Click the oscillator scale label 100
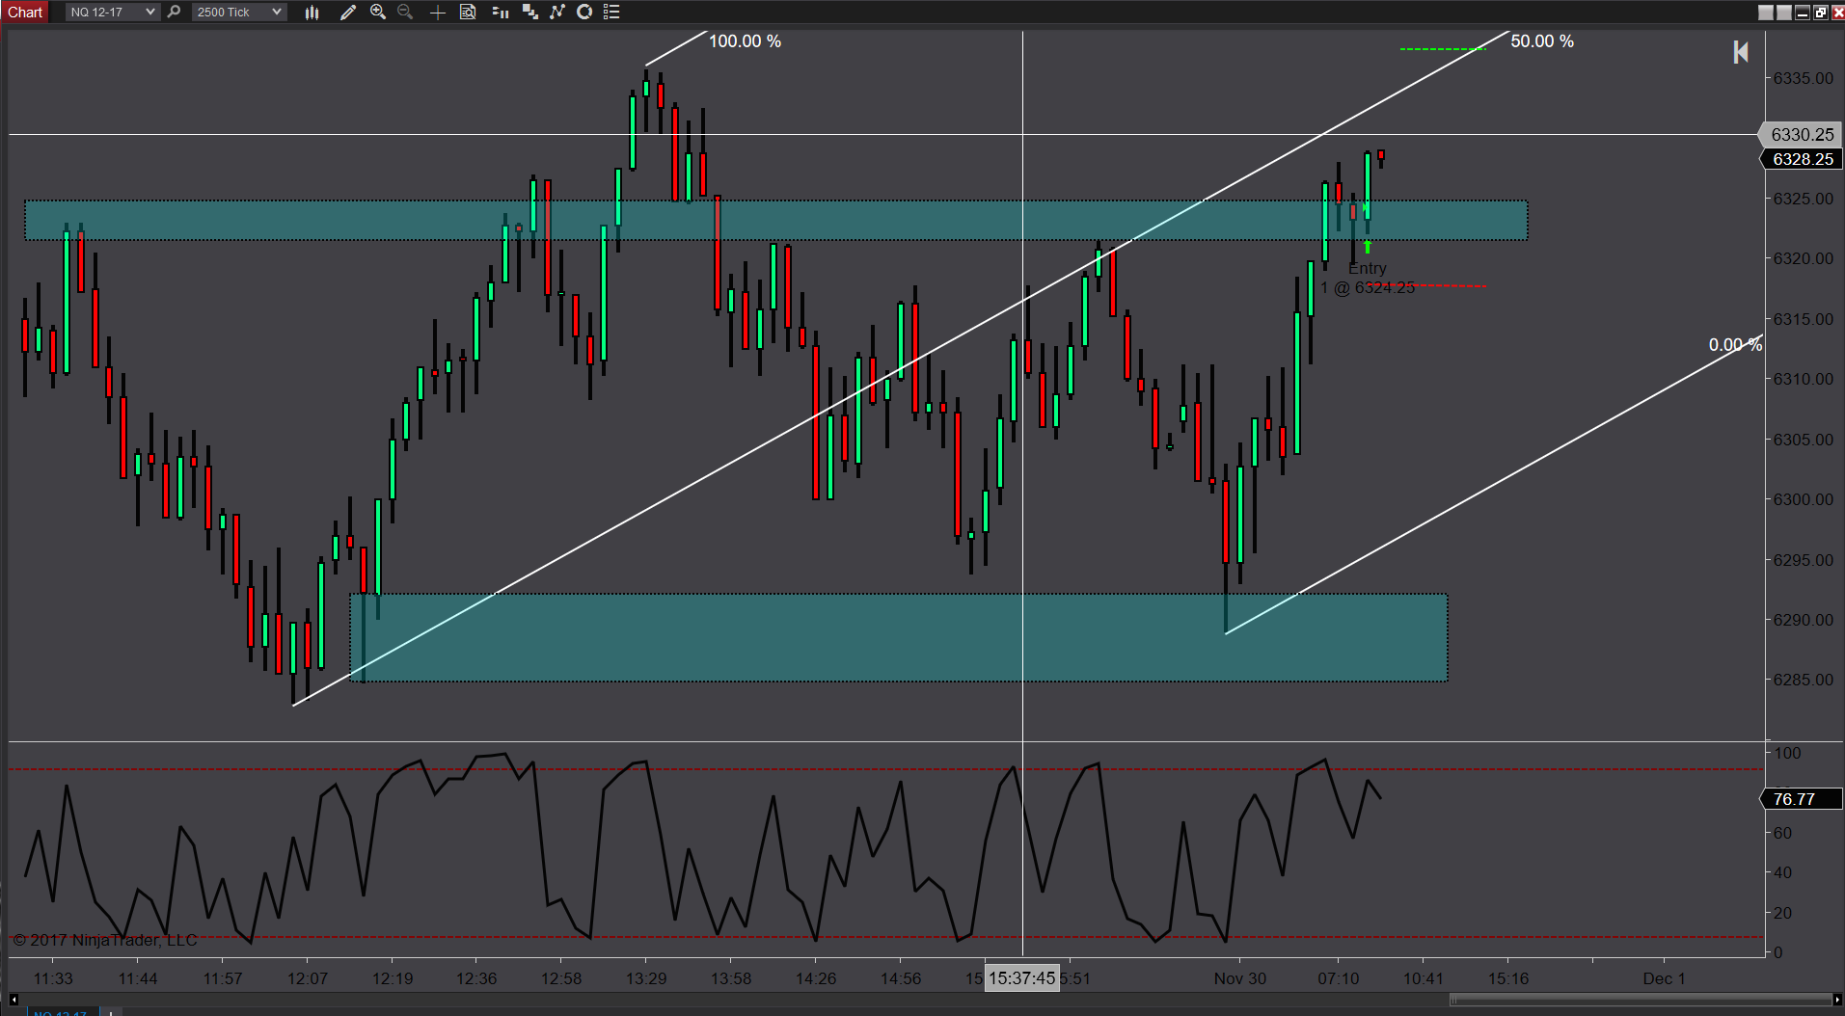This screenshot has width=1845, height=1016. point(1787,753)
